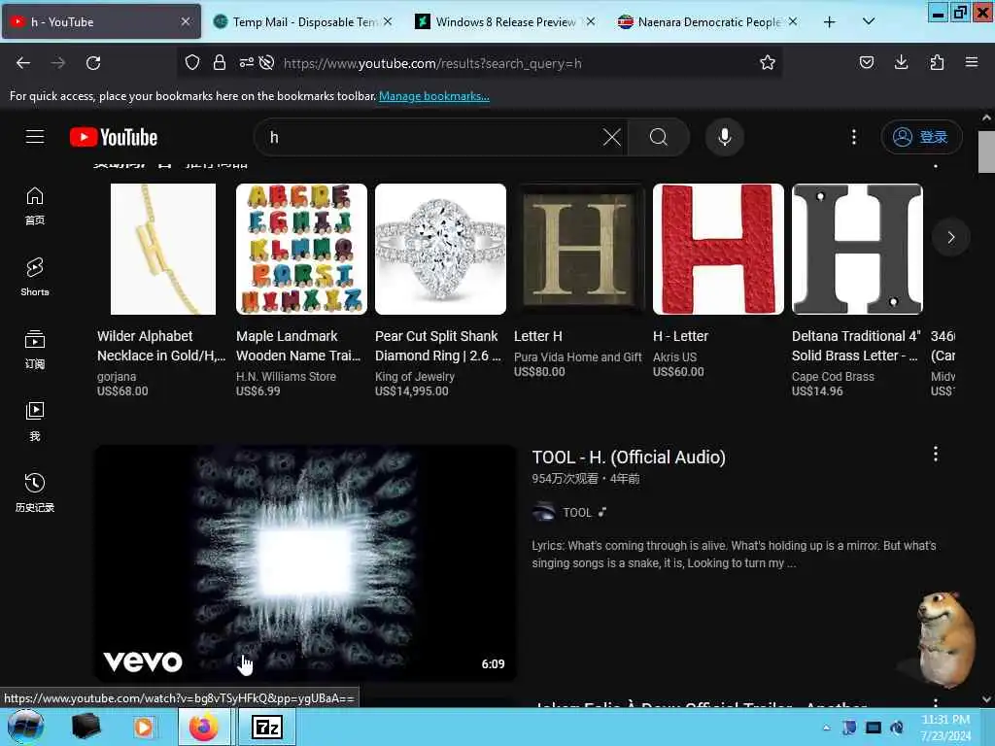This screenshot has height=746, width=995.
Task: Click the browser forward arrow
Action: point(58,63)
